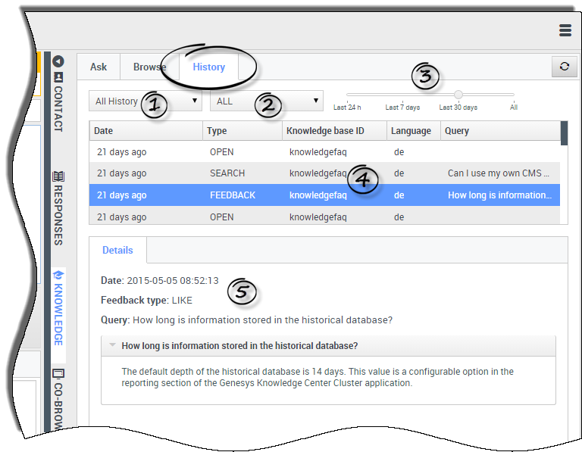The height and width of the screenshot is (452, 582).
Task: Switch to the Browse tab
Action: [149, 67]
